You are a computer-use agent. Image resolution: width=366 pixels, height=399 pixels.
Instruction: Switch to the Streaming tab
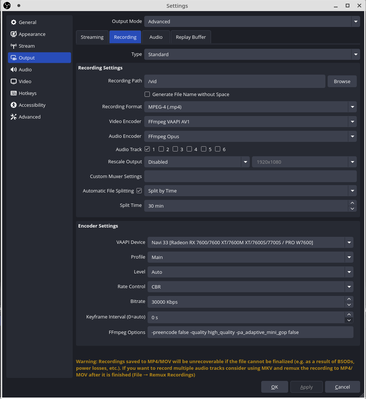(x=92, y=37)
